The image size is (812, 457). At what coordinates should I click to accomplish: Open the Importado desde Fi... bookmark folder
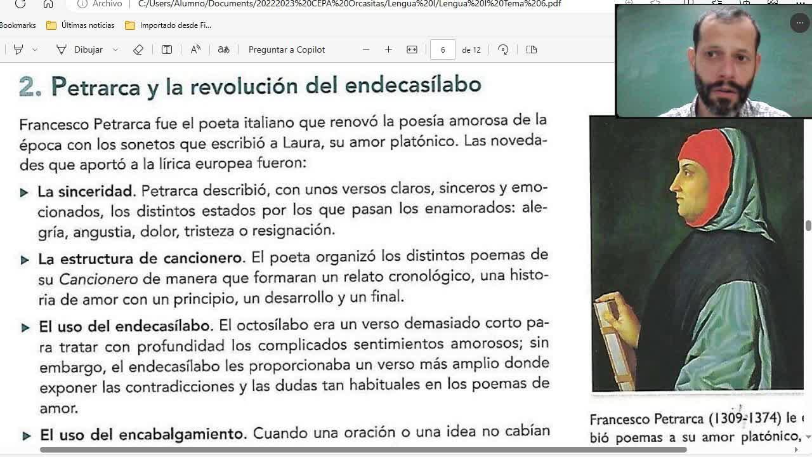pos(168,25)
